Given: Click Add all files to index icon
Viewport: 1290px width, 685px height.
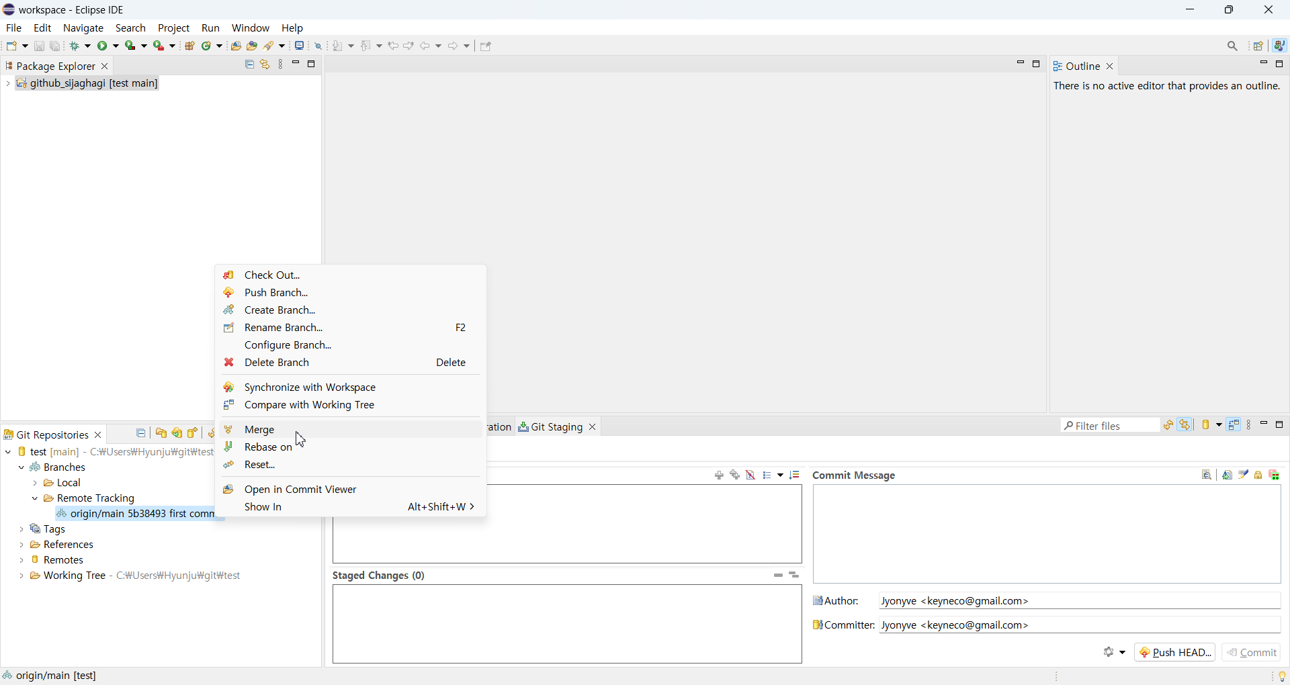Looking at the screenshot, I should pyautogui.click(x=735, y=475).
